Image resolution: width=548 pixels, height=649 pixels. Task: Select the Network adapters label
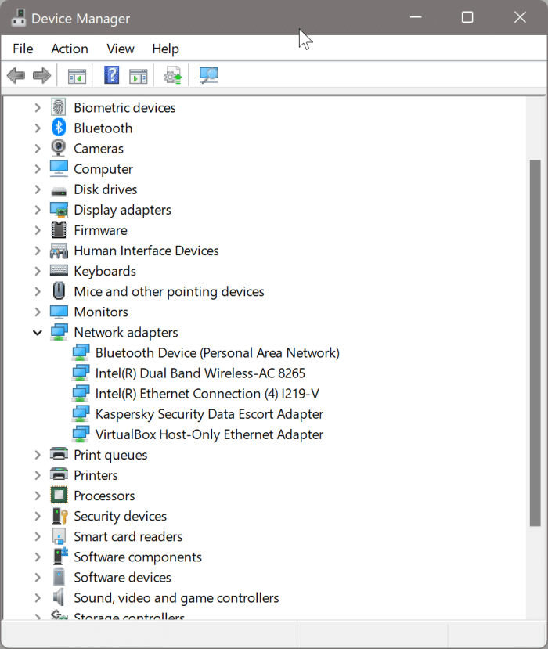[x=126, y=333]
